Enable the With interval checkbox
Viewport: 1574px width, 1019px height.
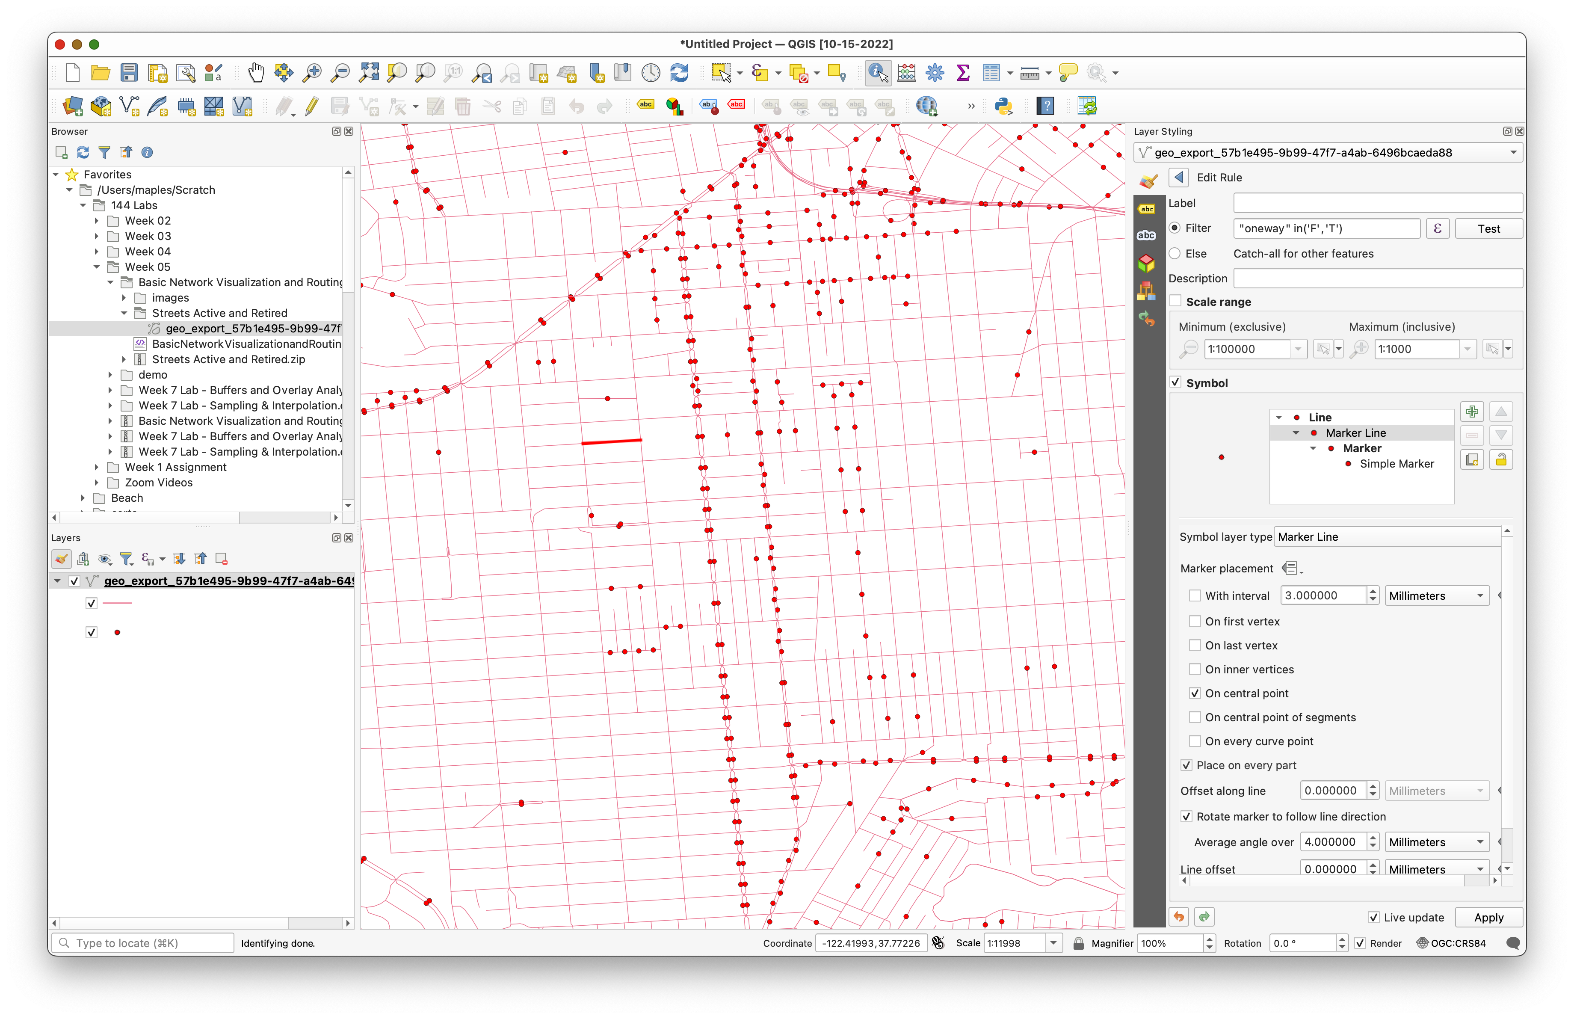1194,596
